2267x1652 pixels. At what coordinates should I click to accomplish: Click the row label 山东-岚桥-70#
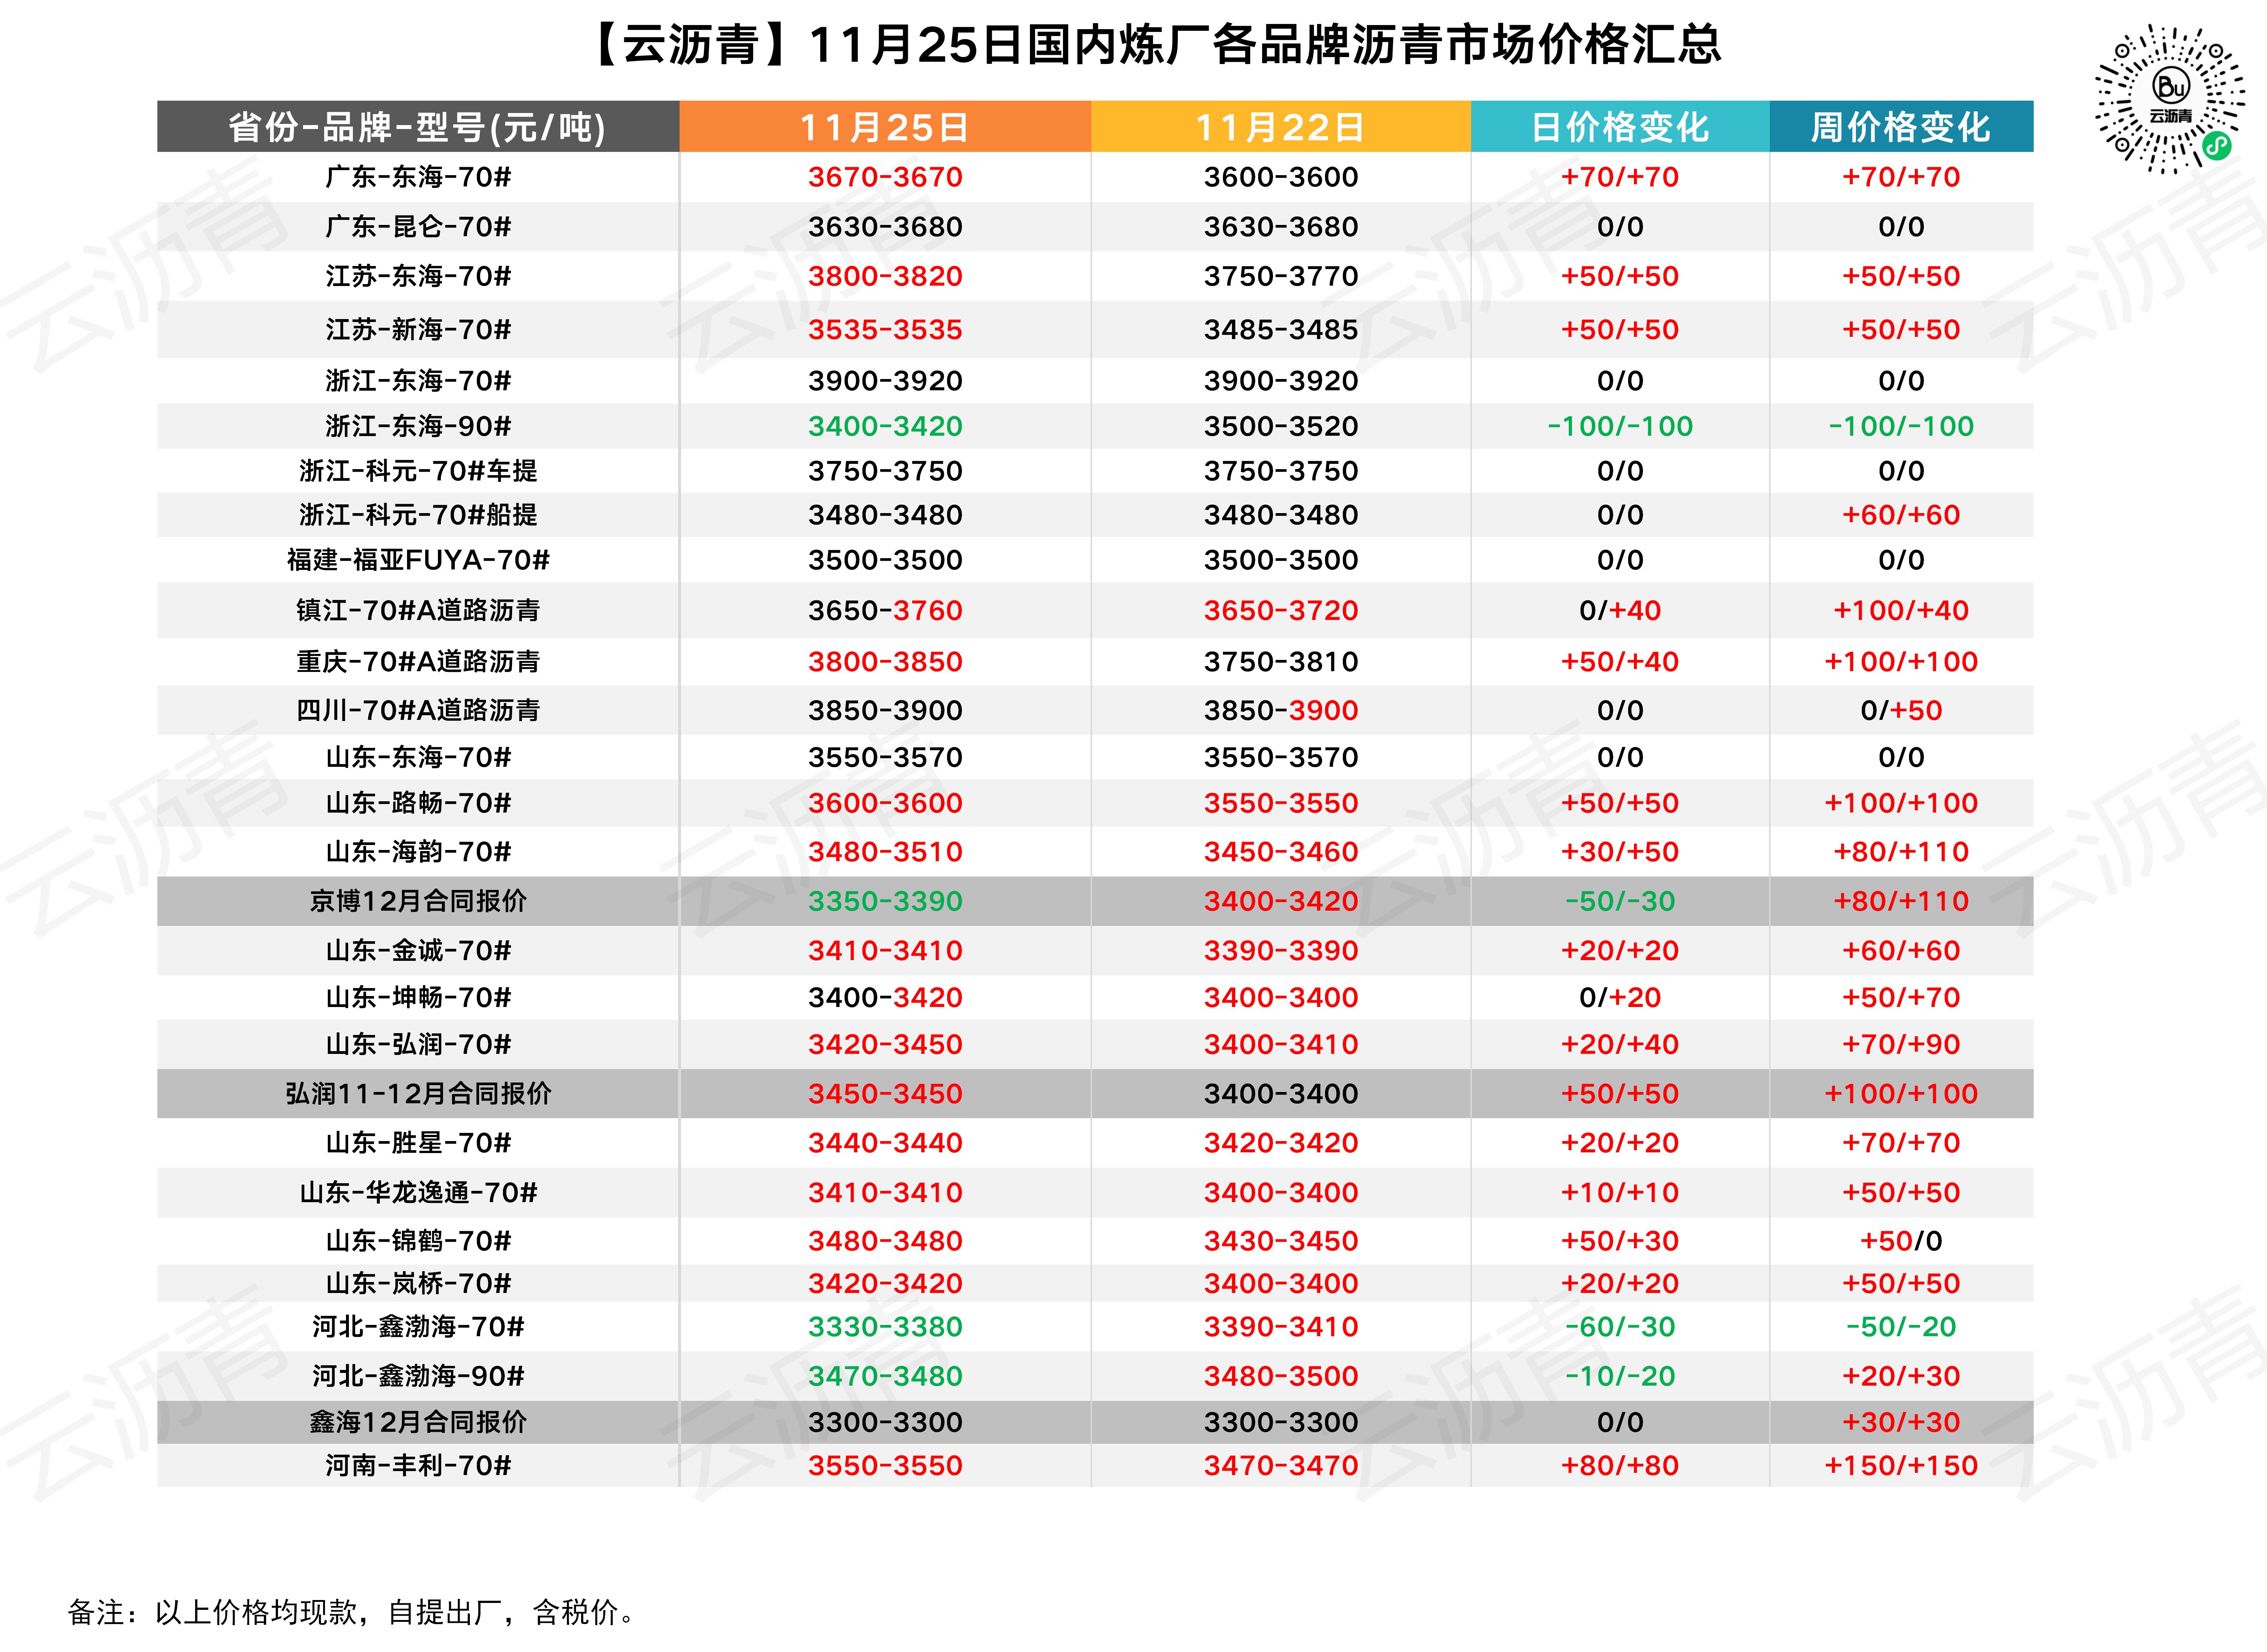pos(418,1283)
